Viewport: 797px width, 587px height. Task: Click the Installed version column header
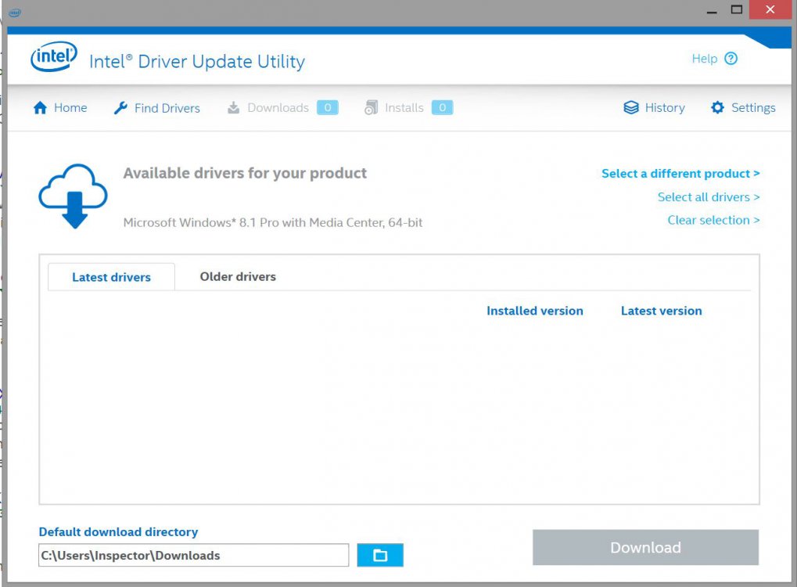click(x=535, y=311)
